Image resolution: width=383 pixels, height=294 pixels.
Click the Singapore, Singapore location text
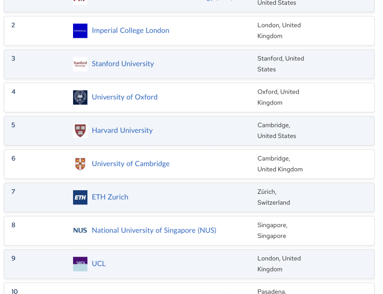point(272,231)
